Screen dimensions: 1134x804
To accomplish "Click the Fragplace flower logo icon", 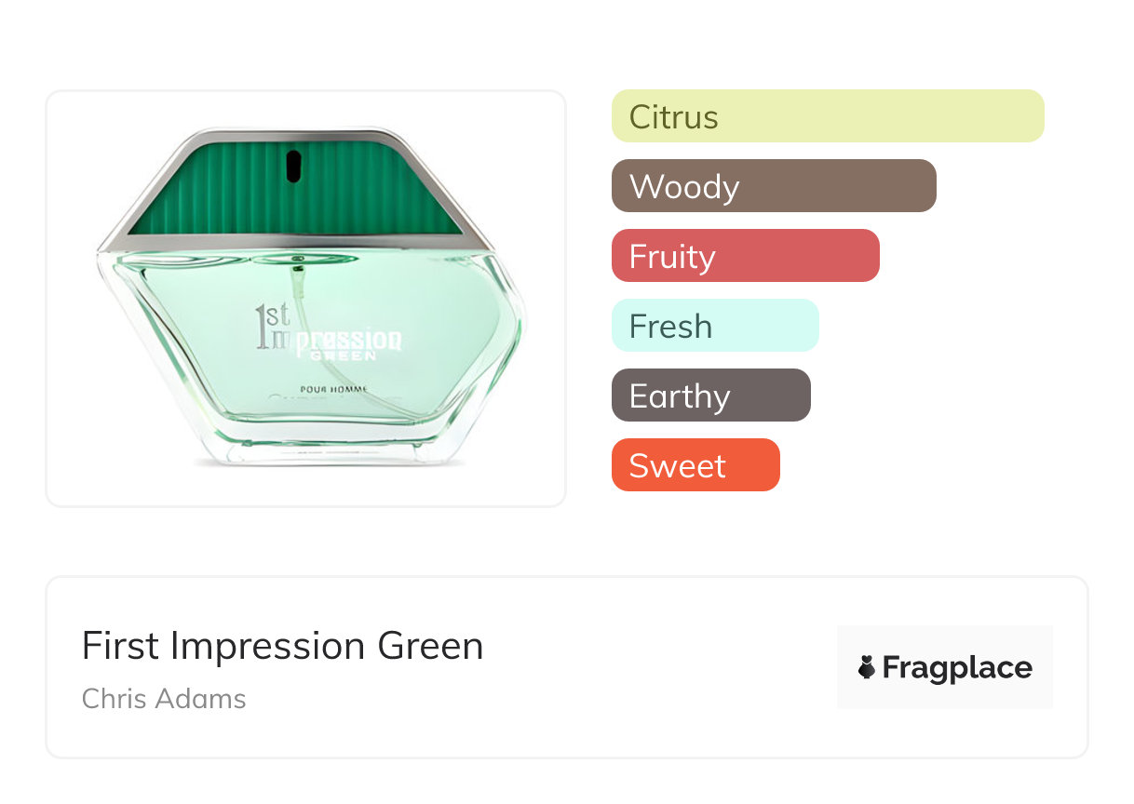I will click(867, 667).
